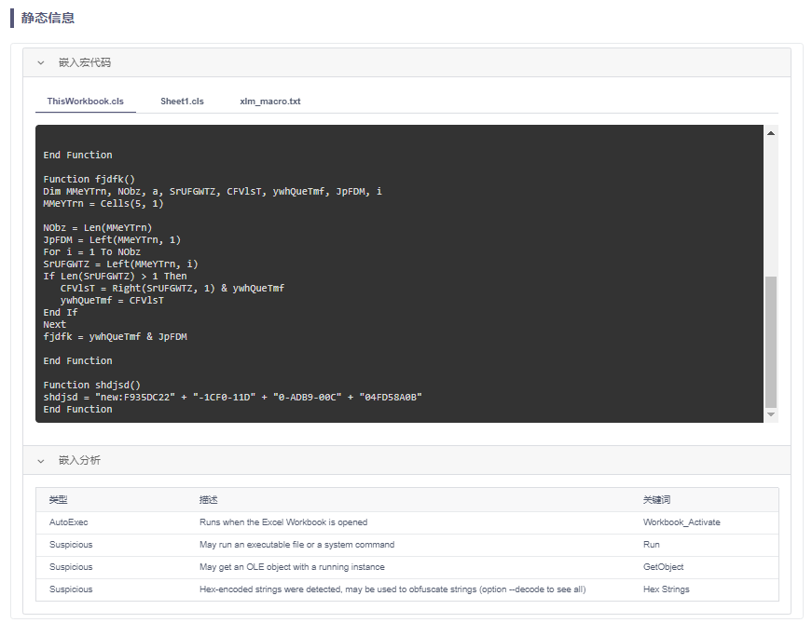Click the 'fjdfk = ywhQueTmf & JpFDM' line

[116, 337]
